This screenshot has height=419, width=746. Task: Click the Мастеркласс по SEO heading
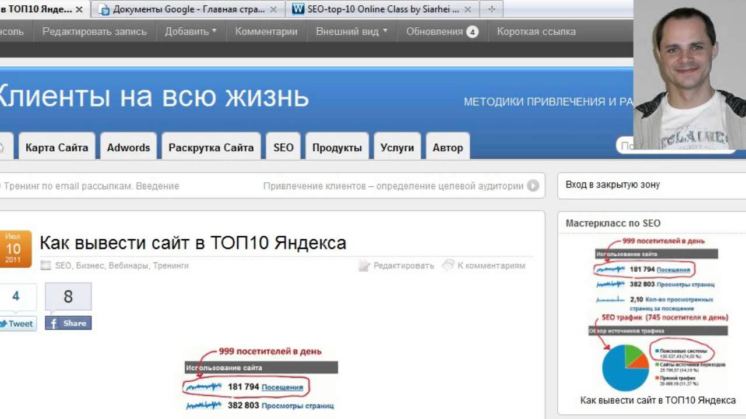pyautogui.click(x=613, y=223)
